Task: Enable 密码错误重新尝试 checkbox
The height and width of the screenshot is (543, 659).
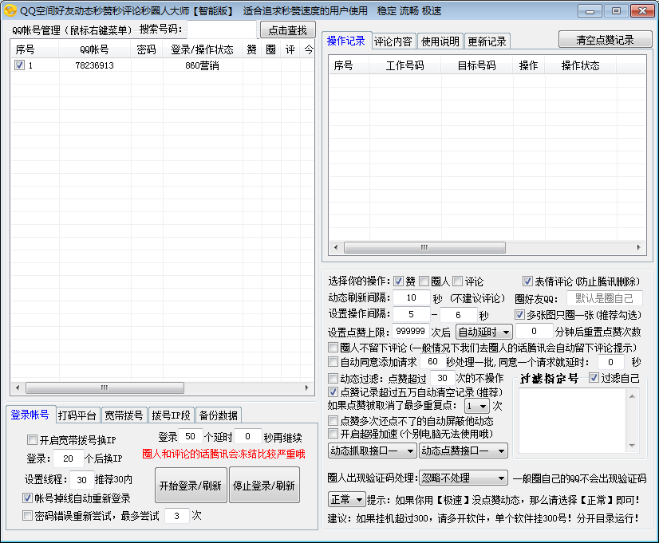Action: tap(27, 515)
